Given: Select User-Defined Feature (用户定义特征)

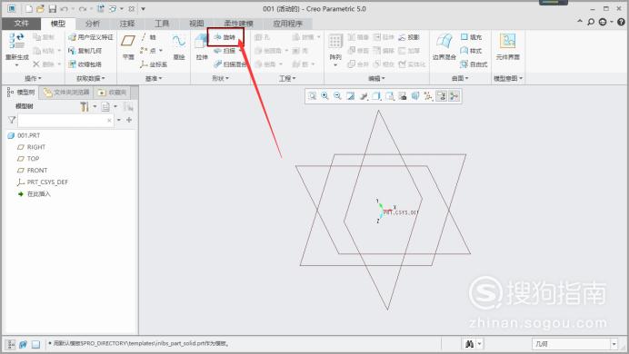Looking at the screenshot, I should tap(91, 37).
